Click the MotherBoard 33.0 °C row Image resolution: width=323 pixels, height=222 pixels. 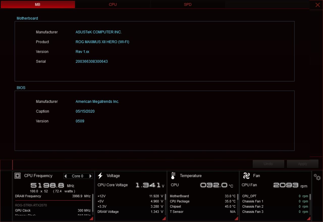click(x=203, y=196)
